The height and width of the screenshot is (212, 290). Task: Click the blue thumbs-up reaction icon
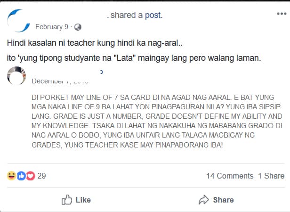[21, 176]
